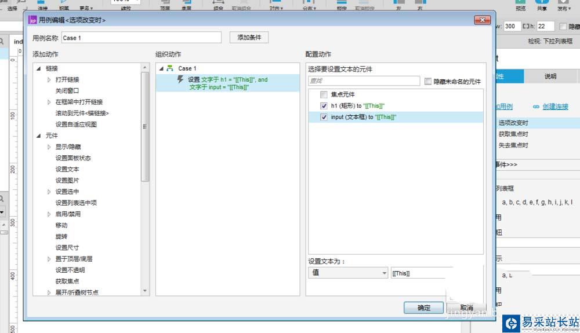Screen dimensions: 580x333
Task: Uncheck the h1 (矩形) checkbox
Action: pos(324,106)
